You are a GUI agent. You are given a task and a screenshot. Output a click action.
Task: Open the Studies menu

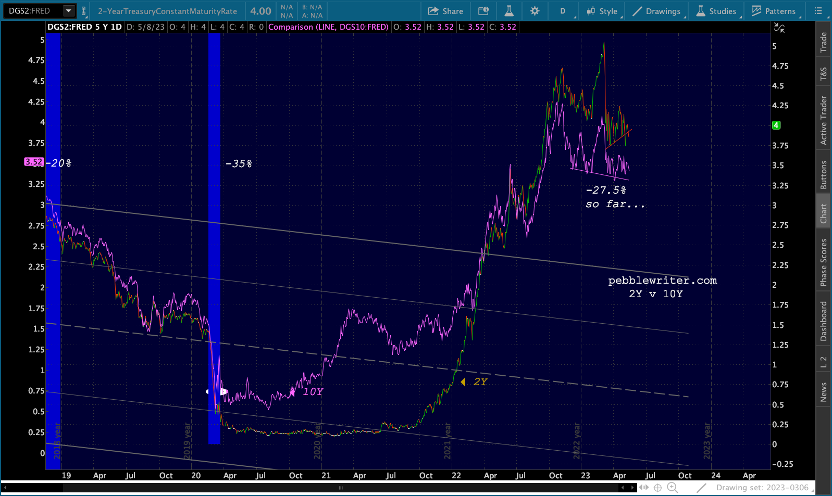pos(716,11)
